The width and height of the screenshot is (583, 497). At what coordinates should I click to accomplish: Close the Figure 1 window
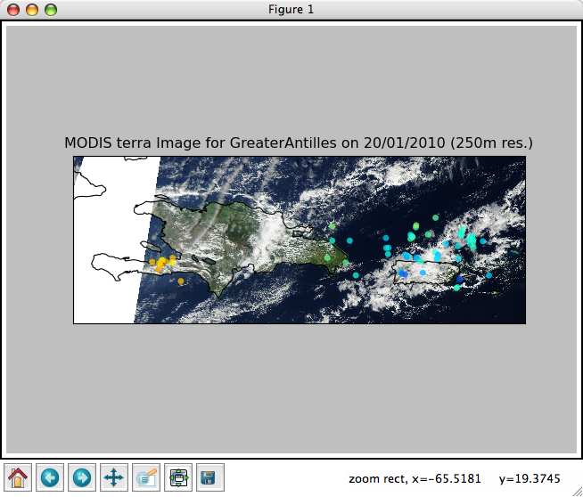pyautogui.click(x=13, y=10)
